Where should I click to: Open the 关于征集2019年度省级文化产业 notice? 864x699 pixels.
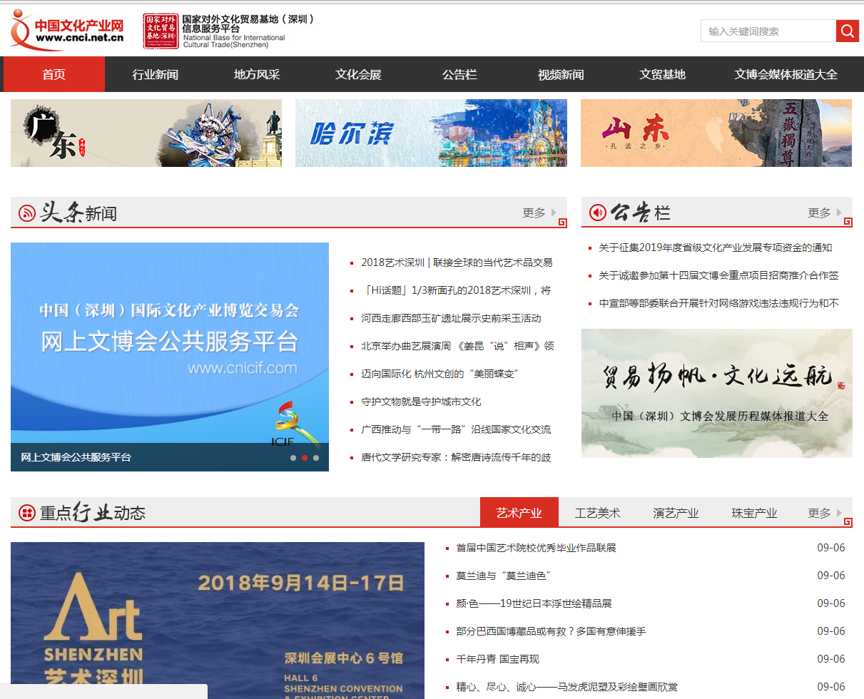pos(715,248)
